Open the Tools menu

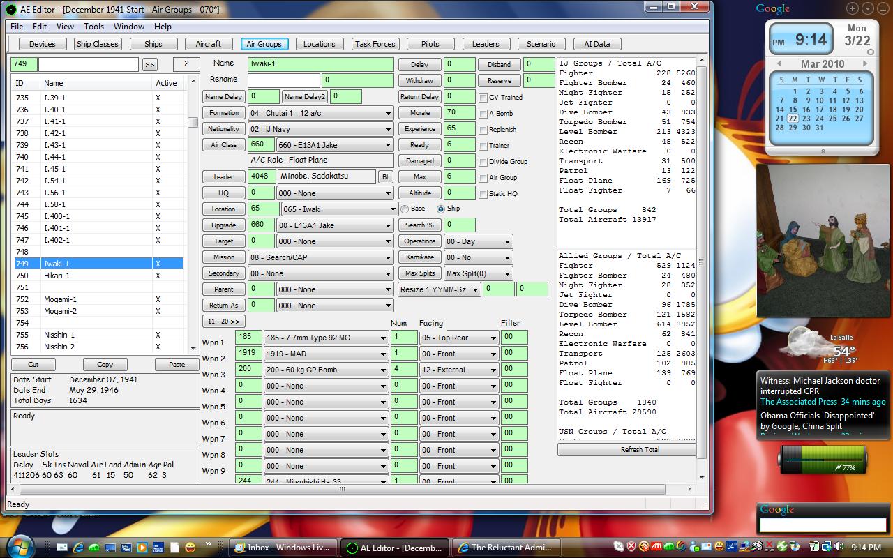[x=93, y=27]
